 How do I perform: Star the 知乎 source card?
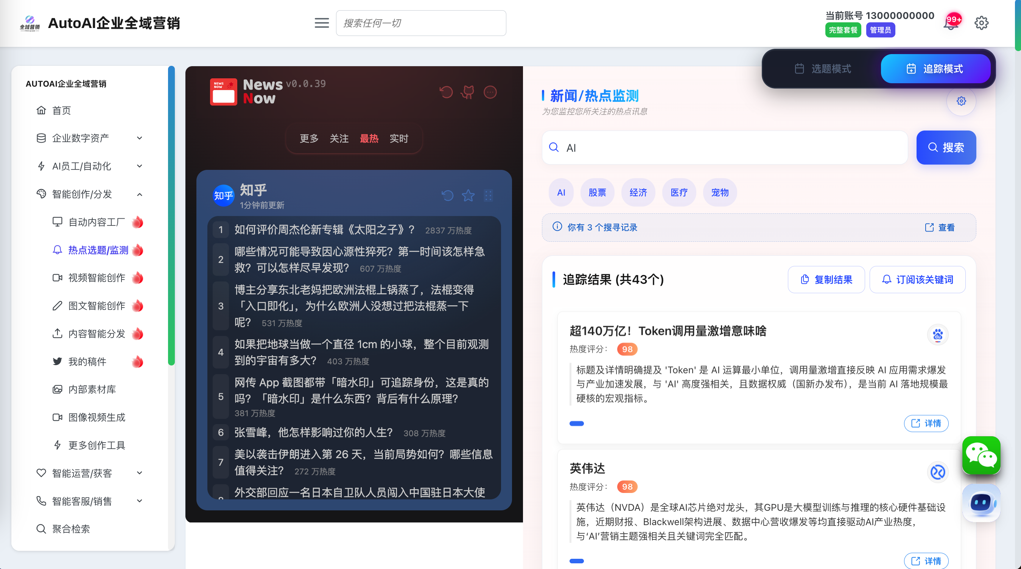point(468,195)
